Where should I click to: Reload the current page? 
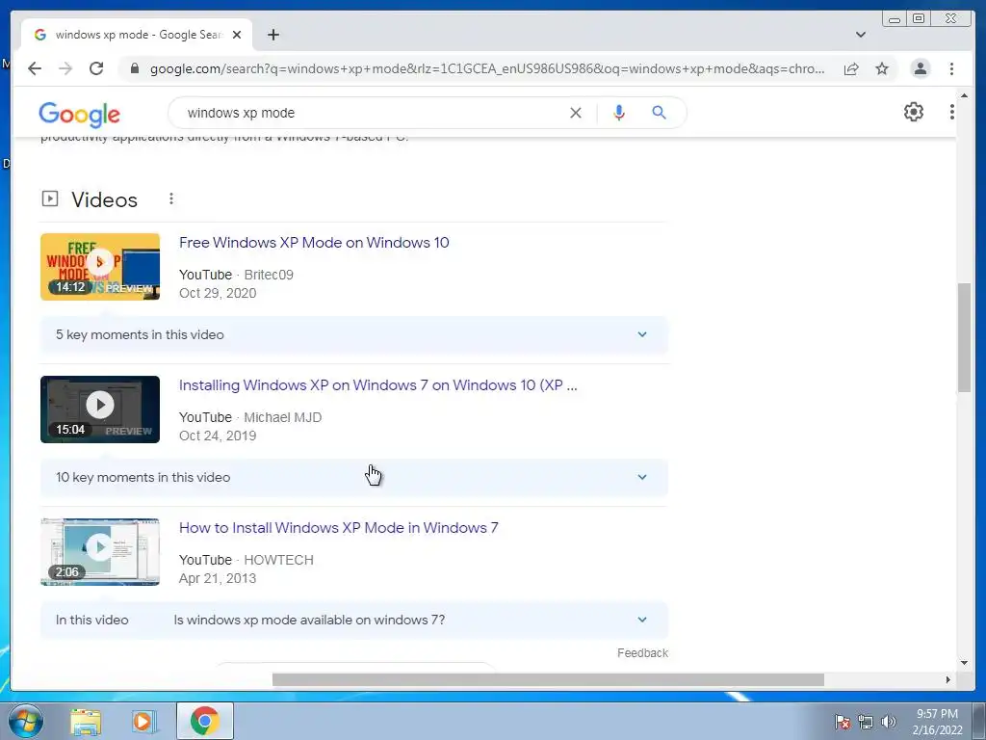[96, 68]
